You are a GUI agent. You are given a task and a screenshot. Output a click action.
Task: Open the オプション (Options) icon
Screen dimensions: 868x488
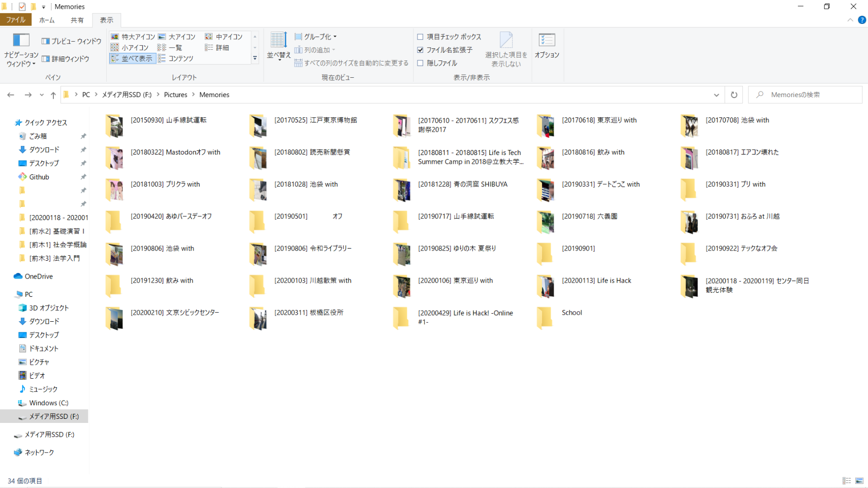pyautogui.click(x=547, y=46)
